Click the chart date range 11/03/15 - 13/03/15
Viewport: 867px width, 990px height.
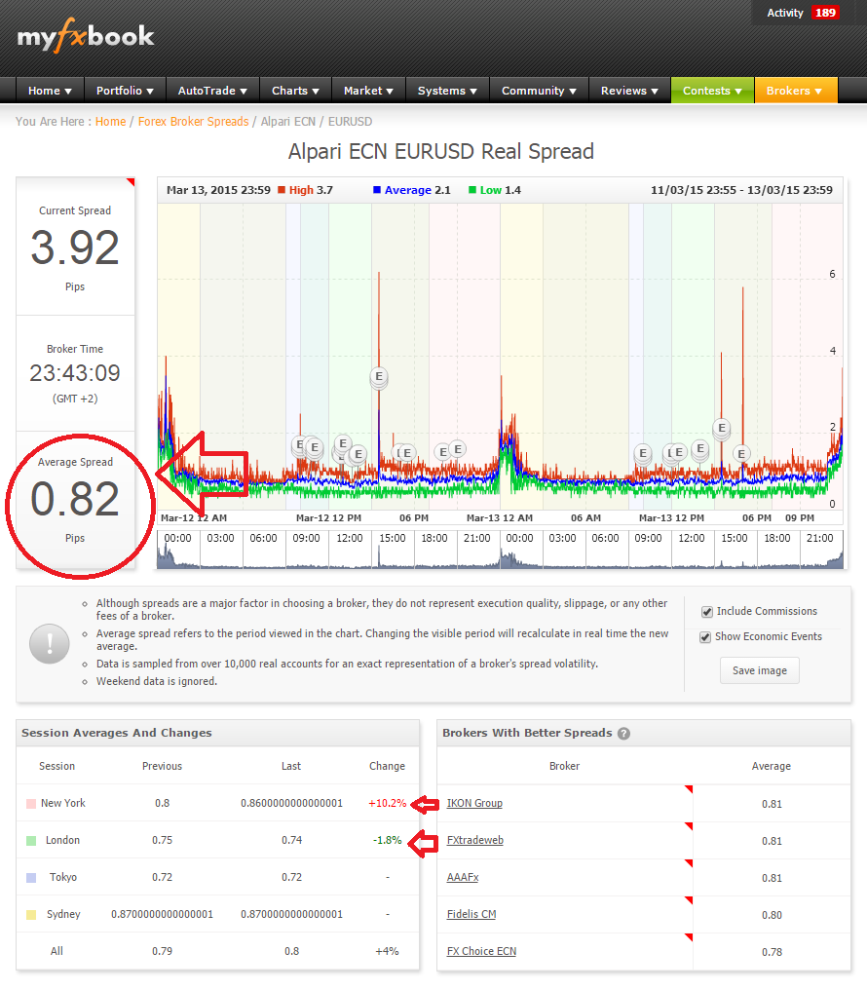tap(741, 190)
